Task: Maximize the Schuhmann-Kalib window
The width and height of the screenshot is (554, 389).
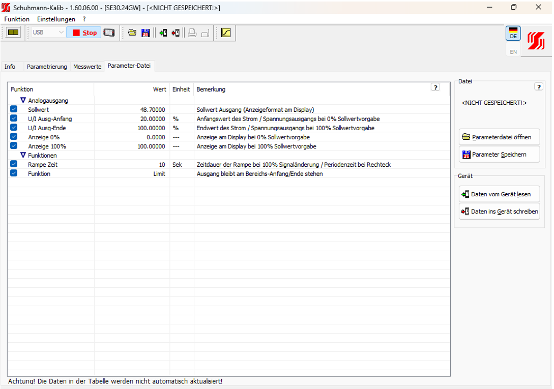Action: (x=513, y=7)
